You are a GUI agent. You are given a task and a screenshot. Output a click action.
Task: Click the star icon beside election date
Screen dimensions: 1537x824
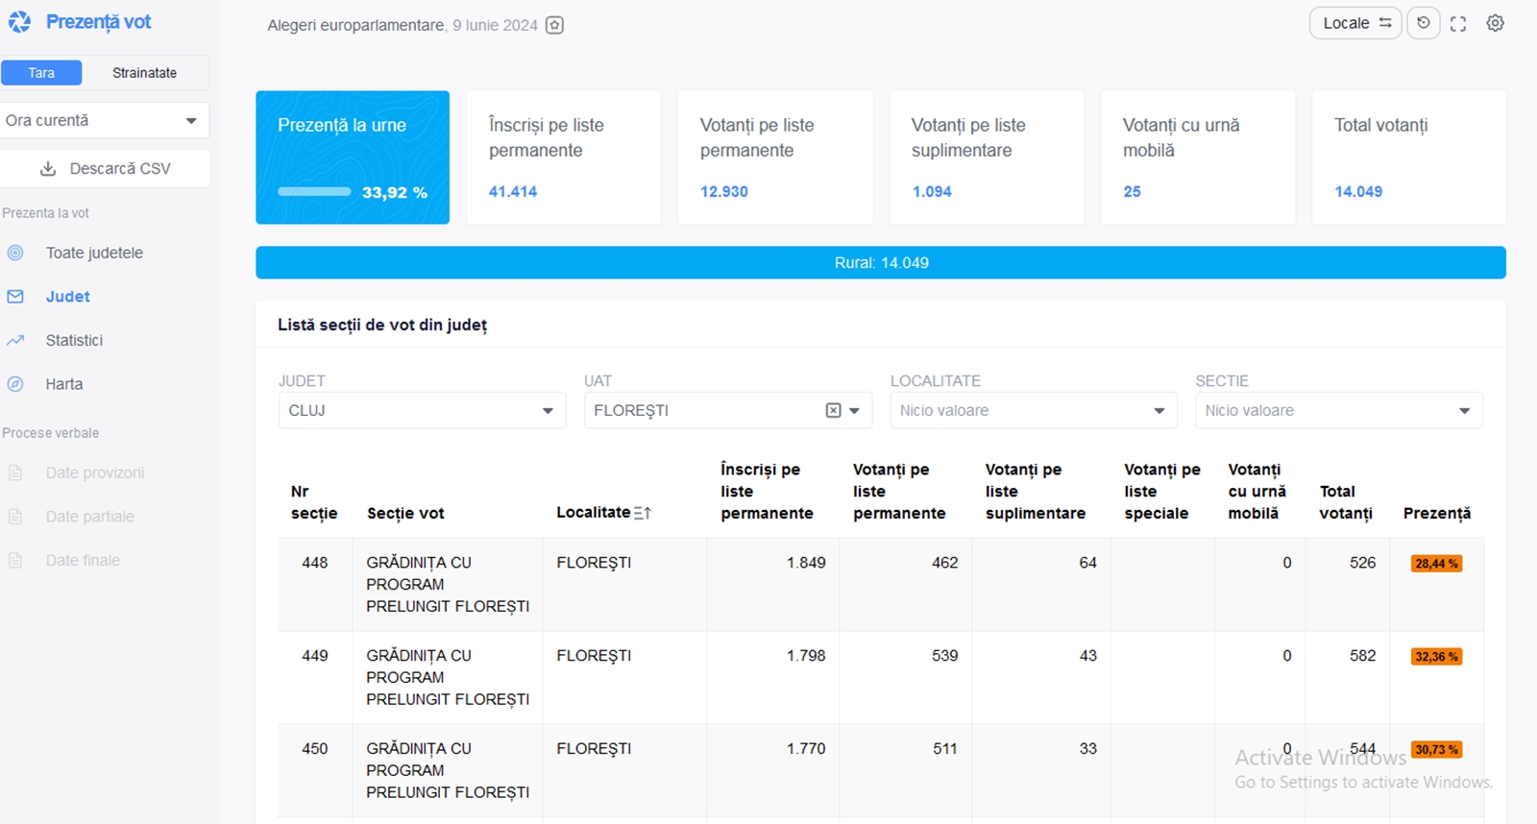point(554,25)
